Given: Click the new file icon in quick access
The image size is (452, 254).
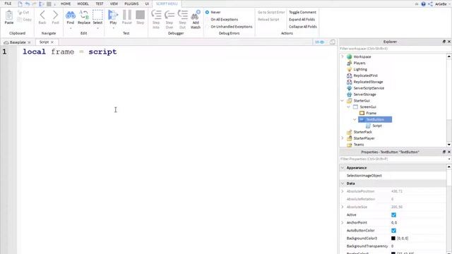Looking at the screenshot, I should click(x=20, y=4).
